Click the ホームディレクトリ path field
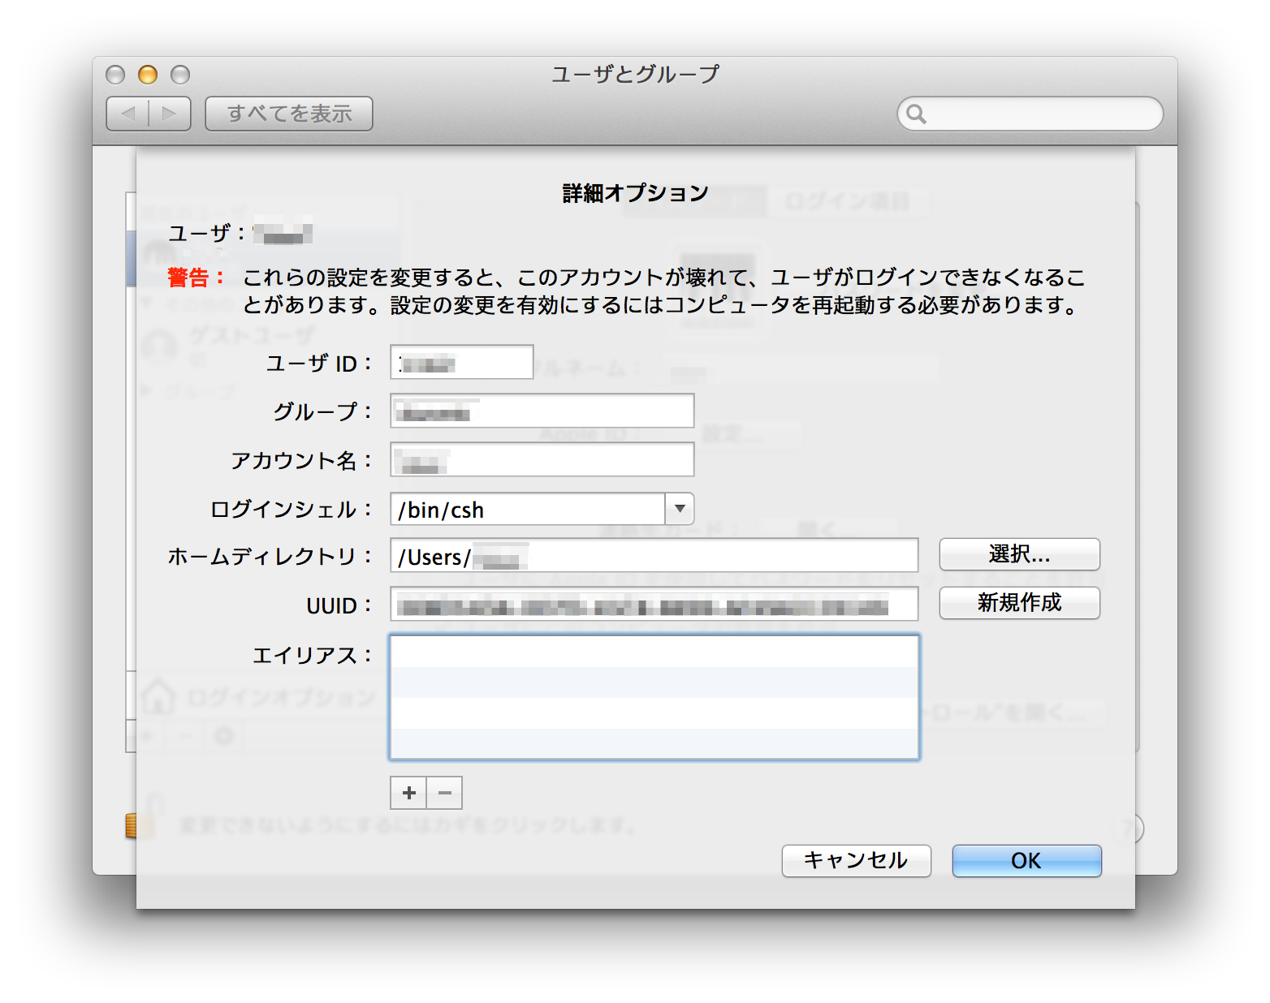Viewport: 1270px width, 1003px height. 654,555
